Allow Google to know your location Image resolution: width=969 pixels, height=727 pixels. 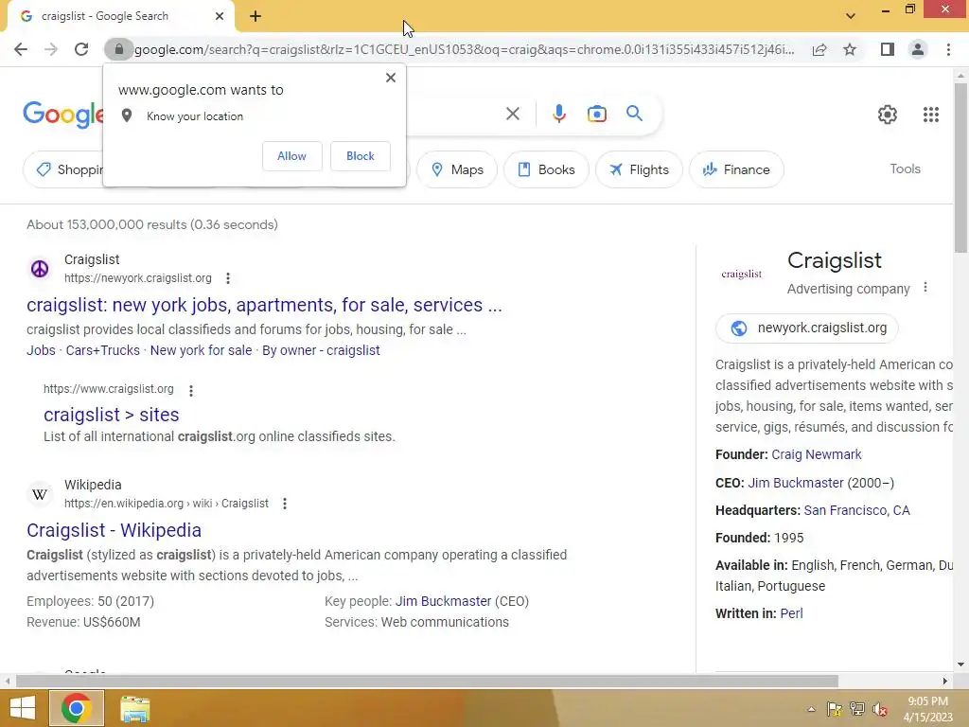point(291,156)
